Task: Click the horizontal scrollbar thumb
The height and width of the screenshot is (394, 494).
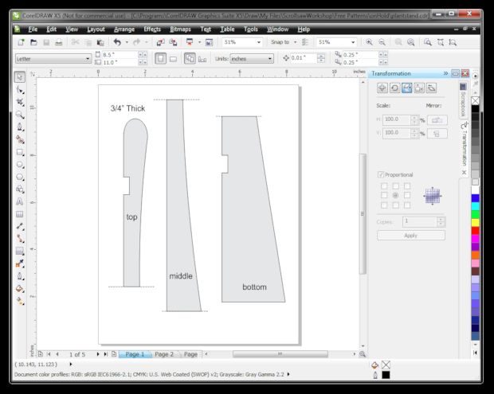Action: [280, 354]
